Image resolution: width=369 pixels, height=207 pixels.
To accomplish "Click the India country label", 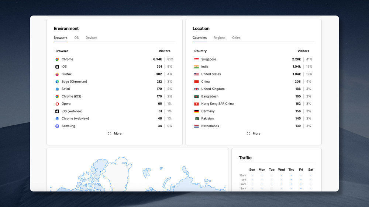I will click(x=205, y=67).
